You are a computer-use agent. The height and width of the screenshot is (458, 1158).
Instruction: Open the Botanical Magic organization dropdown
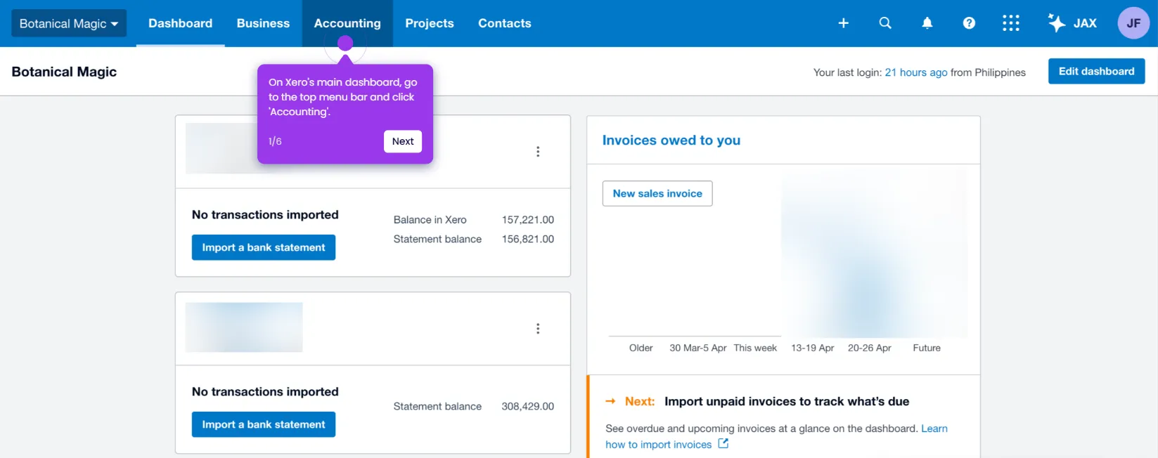[x=69, y=23]
